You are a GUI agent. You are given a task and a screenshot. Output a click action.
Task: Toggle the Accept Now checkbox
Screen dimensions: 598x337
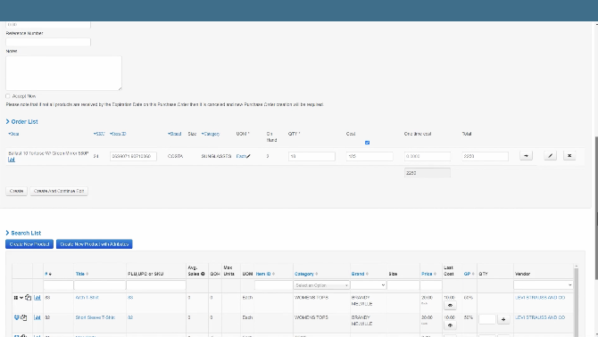(8, 96)
